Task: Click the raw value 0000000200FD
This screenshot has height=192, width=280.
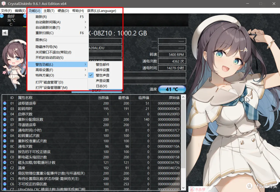Action: (169, 114)
